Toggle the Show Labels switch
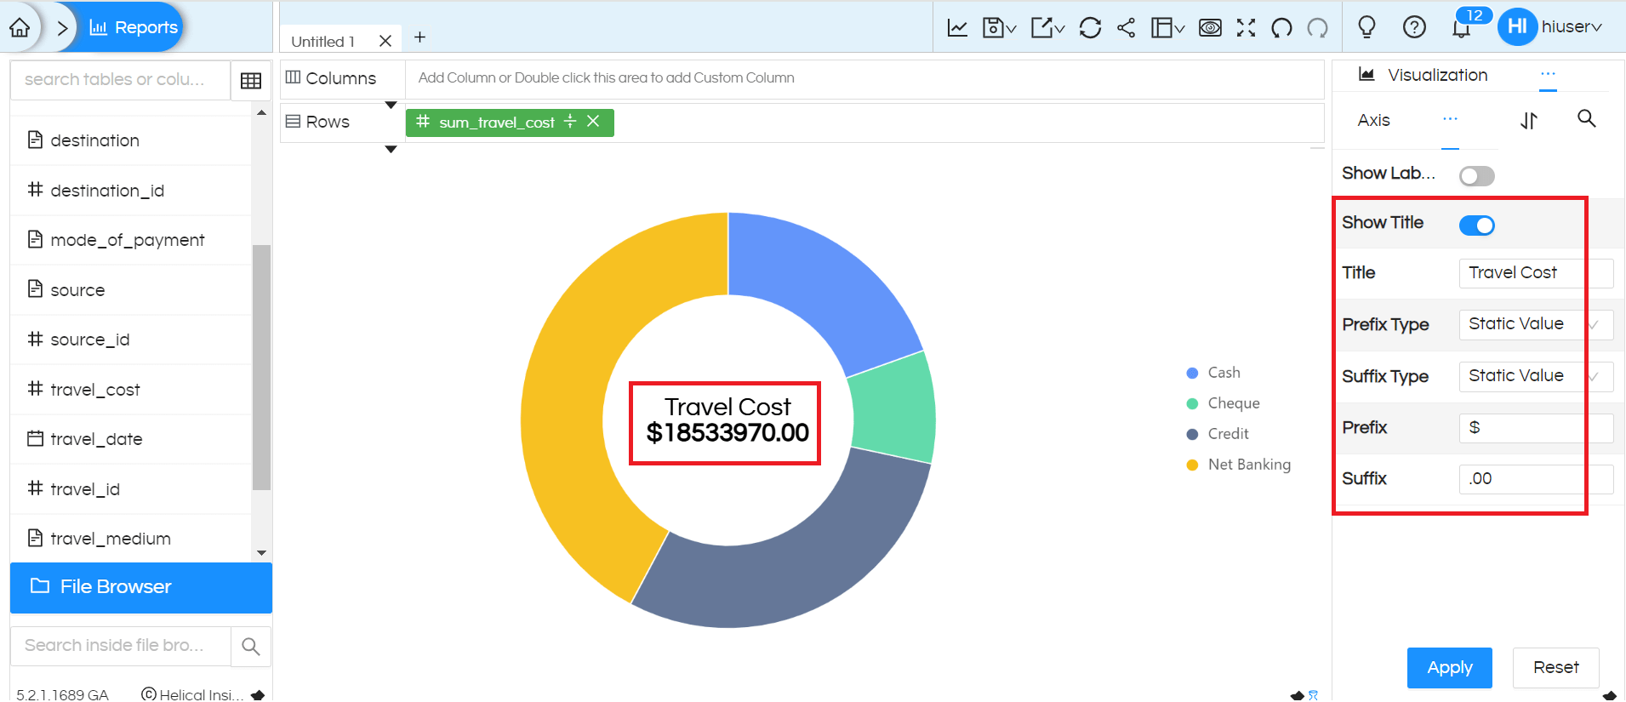The width and height of the screenshot is (1626, 702). (x=1476, y=176)
